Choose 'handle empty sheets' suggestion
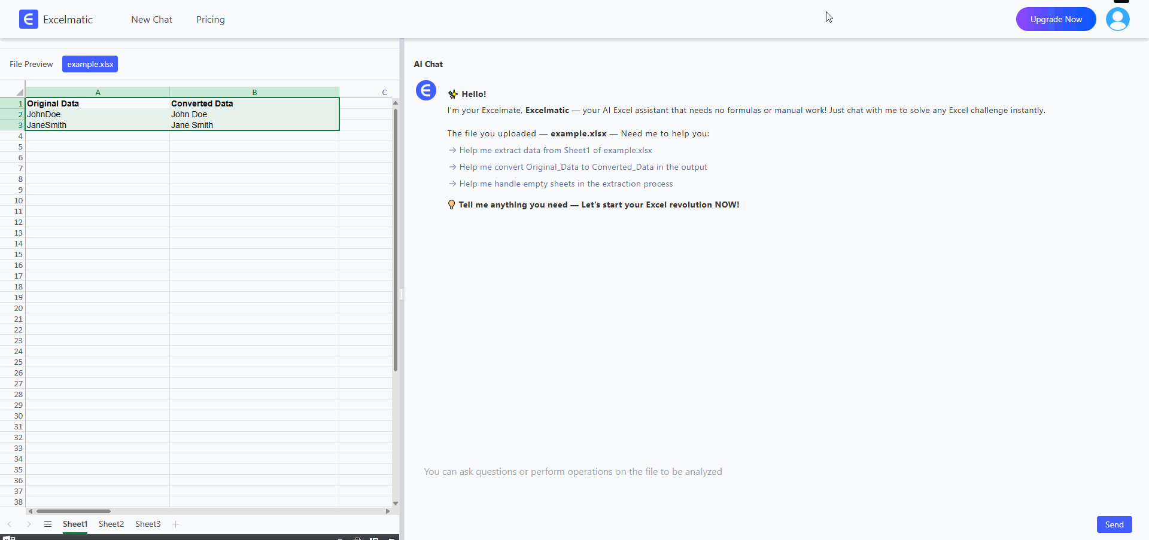Screen dimensions: 1149x540 [566, 184]
